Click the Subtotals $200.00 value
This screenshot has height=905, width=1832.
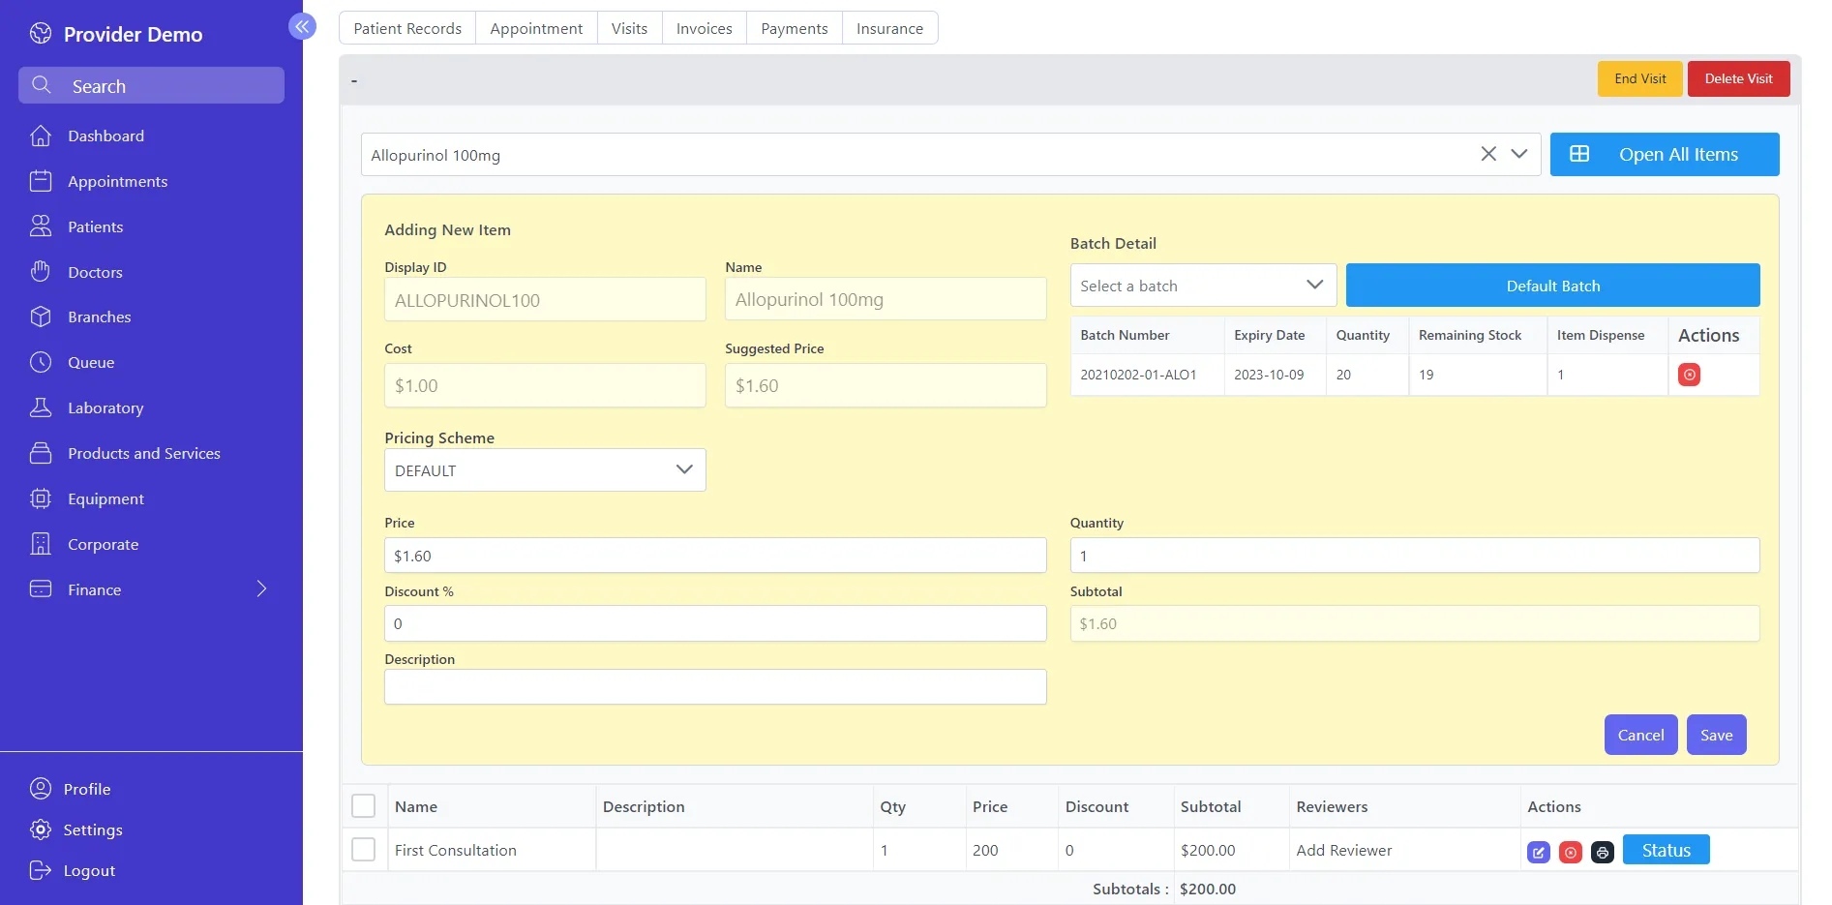[x=1208, y=889]
